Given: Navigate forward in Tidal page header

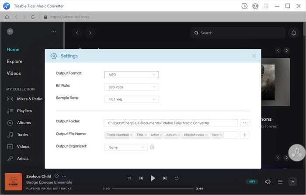Looking at the screenshot, I should tap(90, 33).
